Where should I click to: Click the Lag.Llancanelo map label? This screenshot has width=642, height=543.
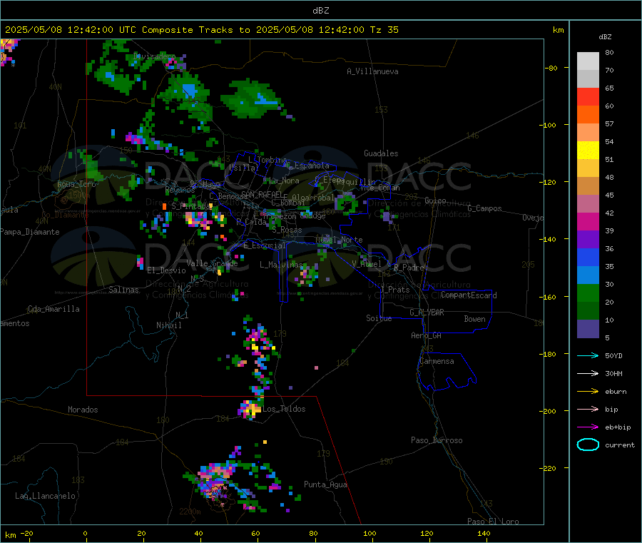tap(45, 496)
